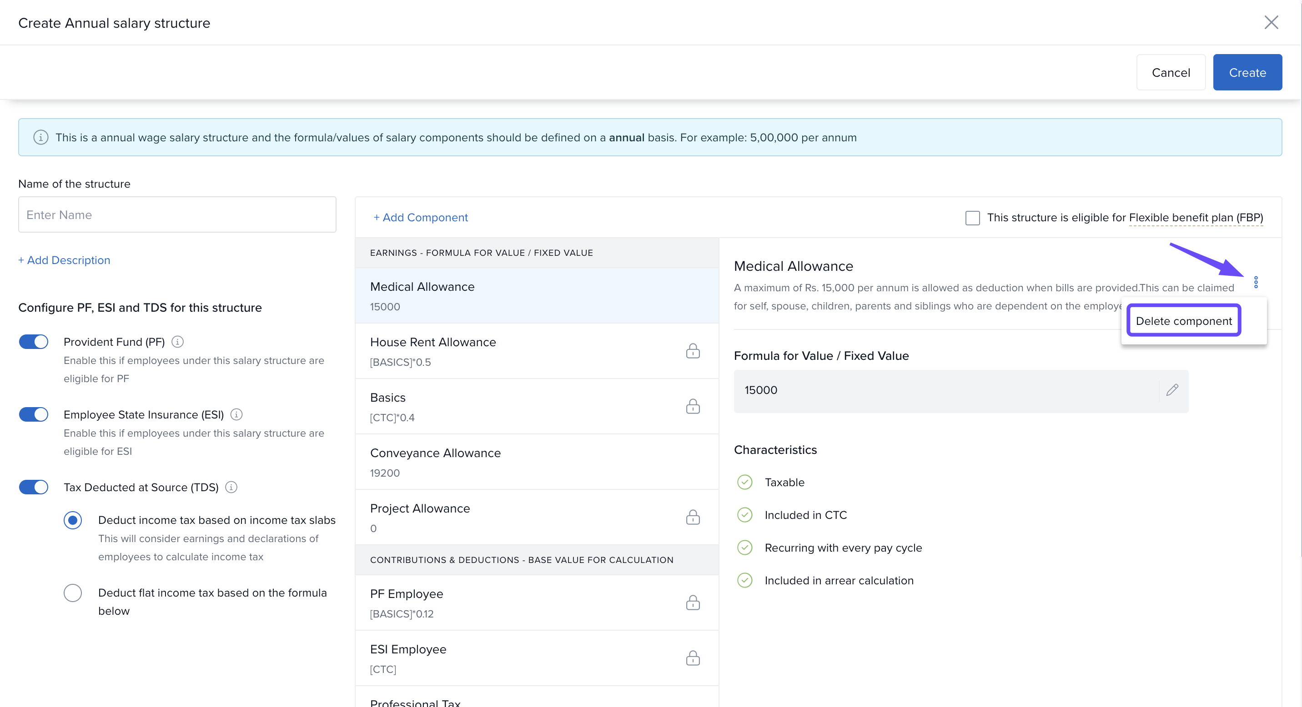Select flat income tax formula radio option
1302x707 pixels.
pos(73,593)
